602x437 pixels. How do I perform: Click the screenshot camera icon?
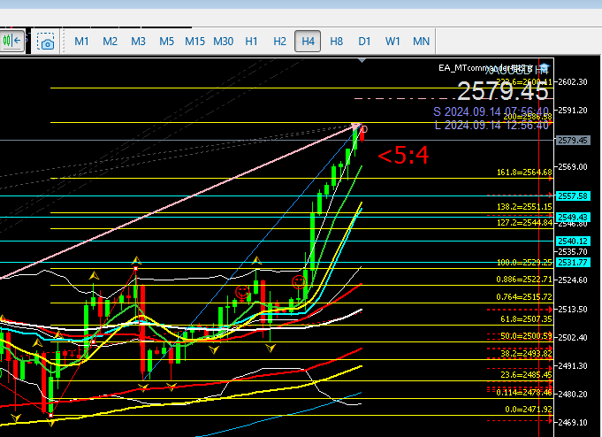(x=46, y=41)
